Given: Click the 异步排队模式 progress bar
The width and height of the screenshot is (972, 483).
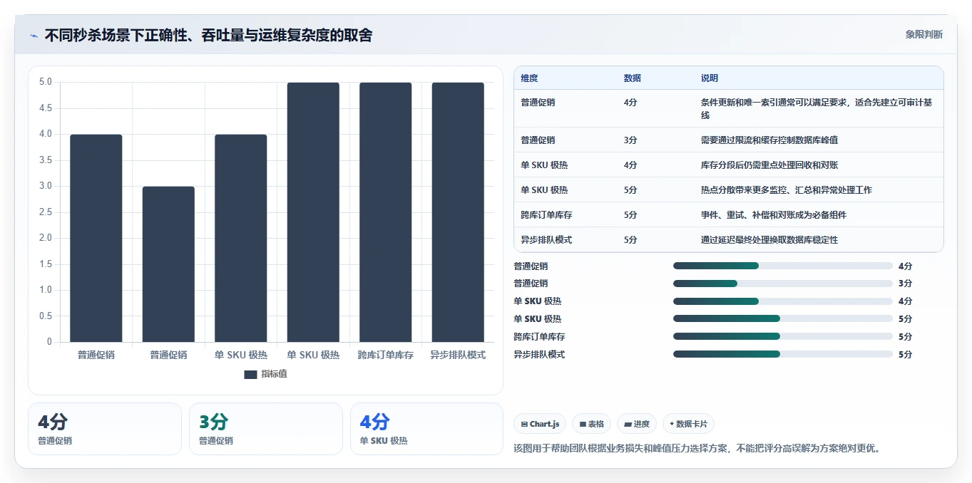Looking at the screenshot, I should 783,354.
